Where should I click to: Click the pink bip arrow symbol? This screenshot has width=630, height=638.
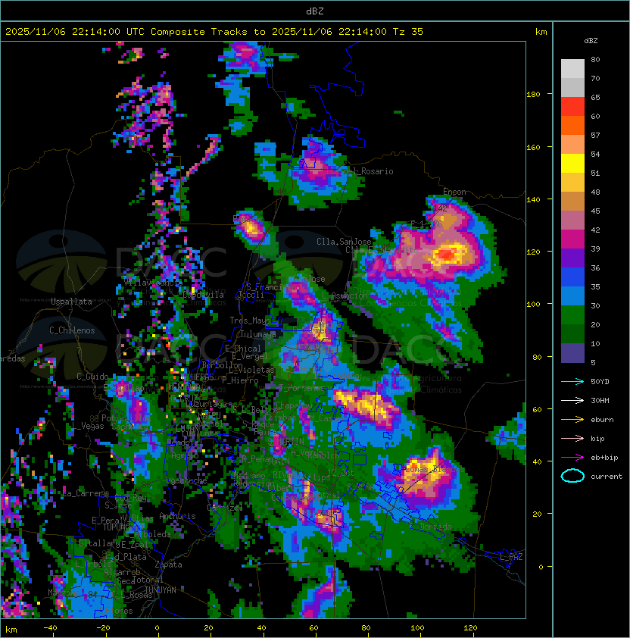(x=572, y=438)
